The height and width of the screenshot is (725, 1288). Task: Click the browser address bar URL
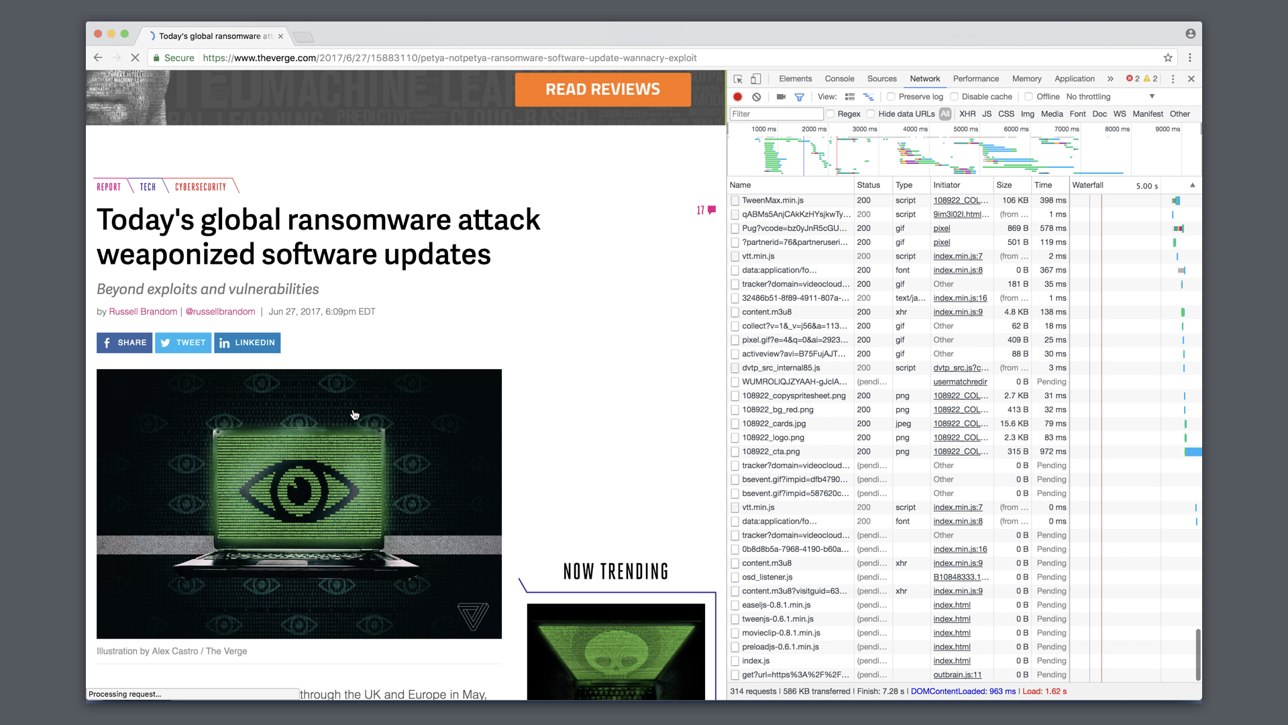[x=449, y=58]
